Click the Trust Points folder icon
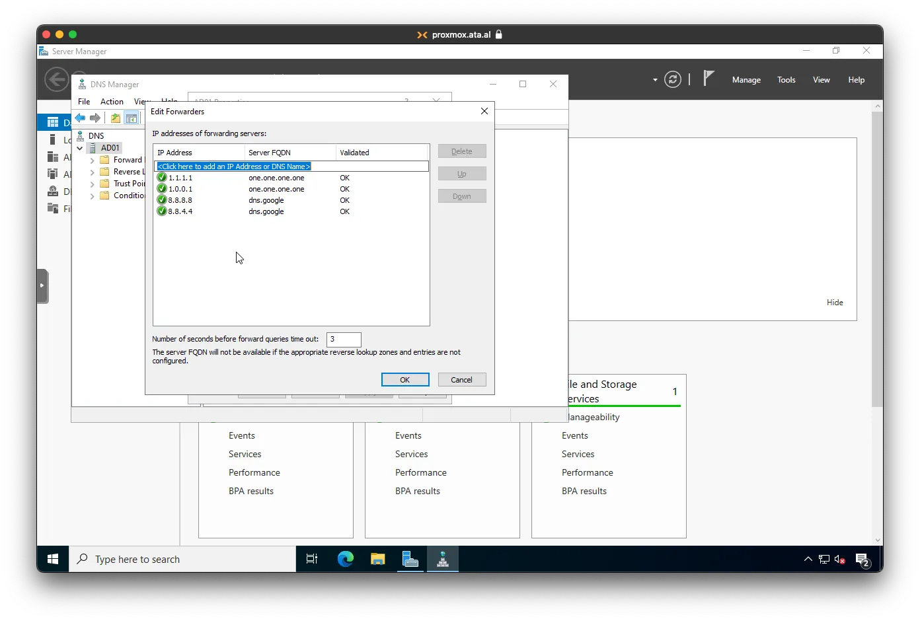The image size is (920, 621). pyautogui.click(x=104, y=184)
